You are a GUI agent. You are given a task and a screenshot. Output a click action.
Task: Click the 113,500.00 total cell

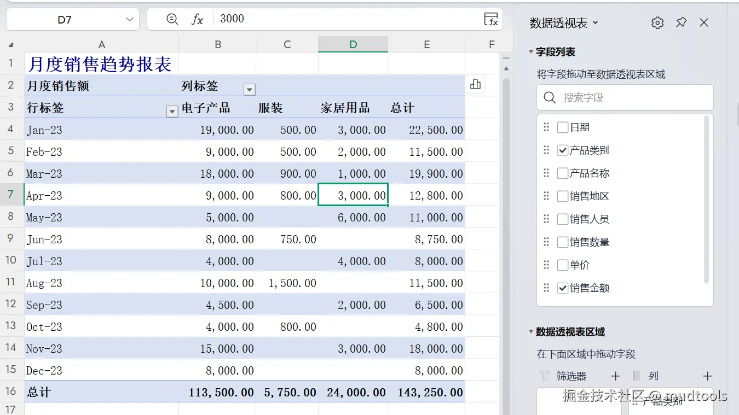(217, 392)
